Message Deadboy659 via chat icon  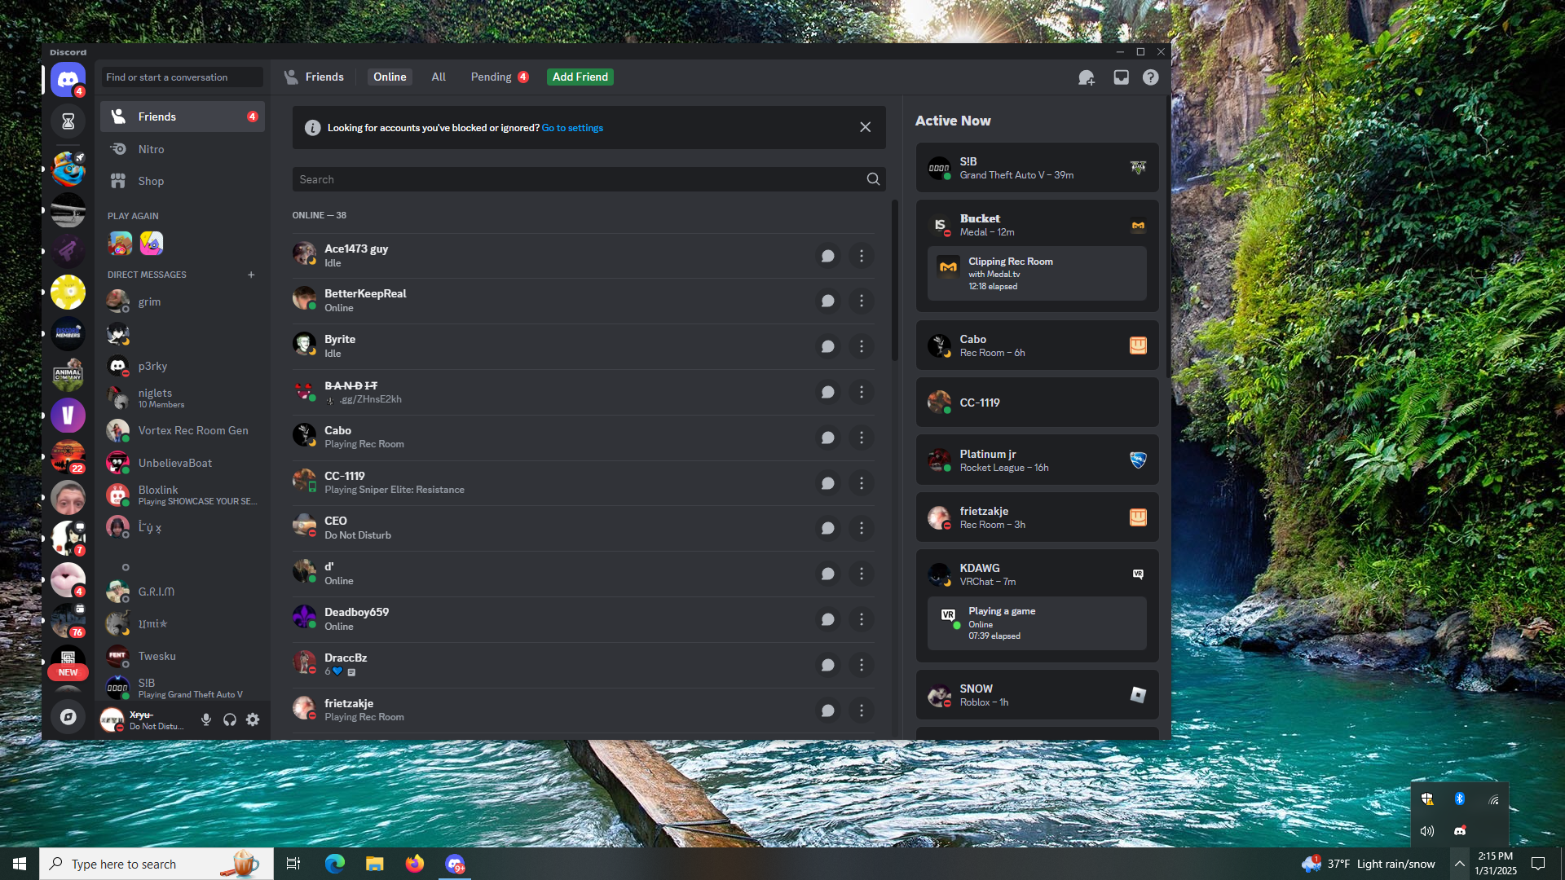click(827, 619)
